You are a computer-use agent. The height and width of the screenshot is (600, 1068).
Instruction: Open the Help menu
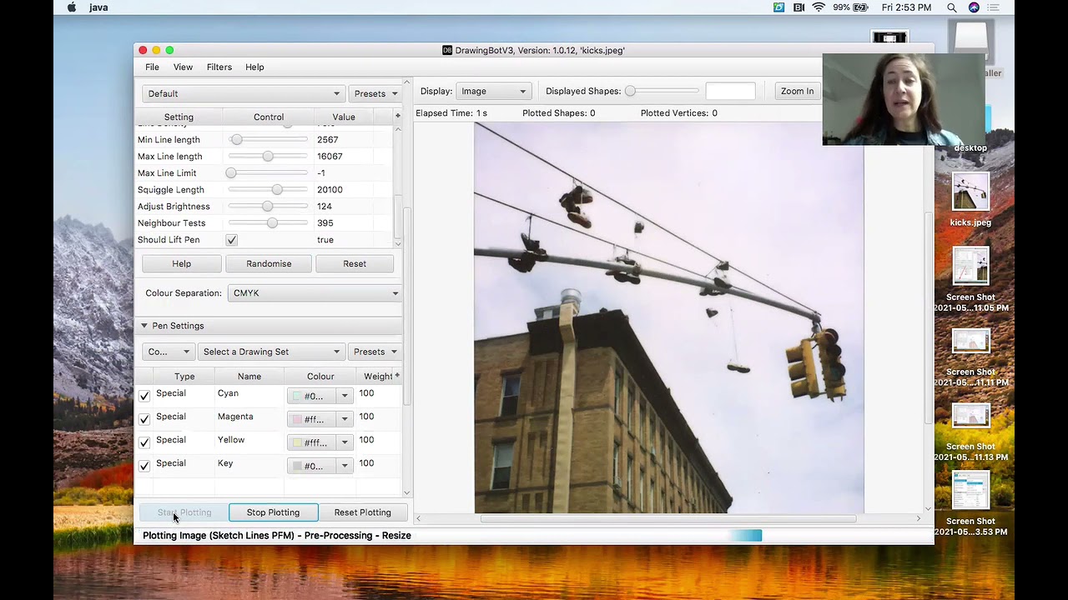254,67
